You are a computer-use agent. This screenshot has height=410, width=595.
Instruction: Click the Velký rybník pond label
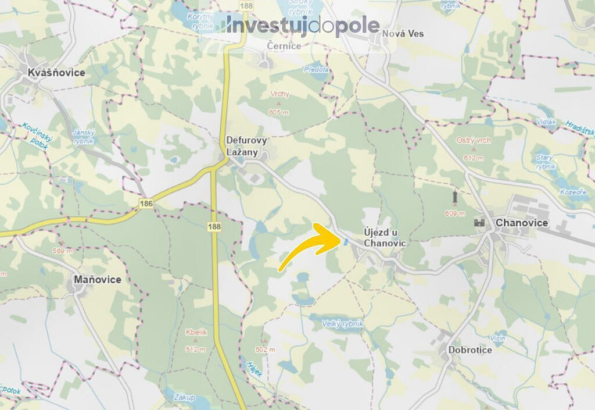coord(343,324)
